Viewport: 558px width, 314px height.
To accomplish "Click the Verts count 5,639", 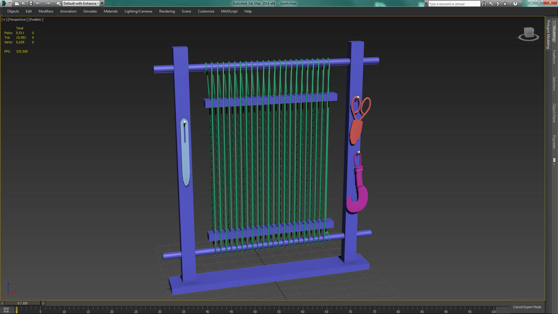I will [20, 42].
